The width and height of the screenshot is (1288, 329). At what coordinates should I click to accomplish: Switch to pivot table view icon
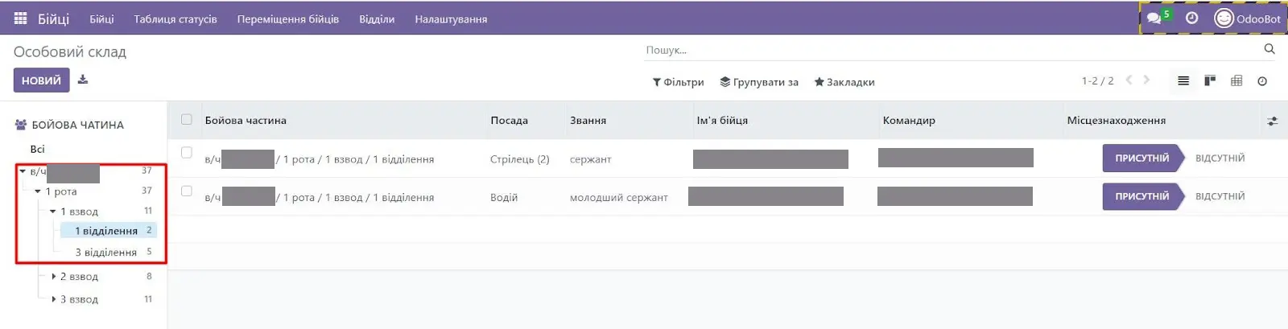1236,80
